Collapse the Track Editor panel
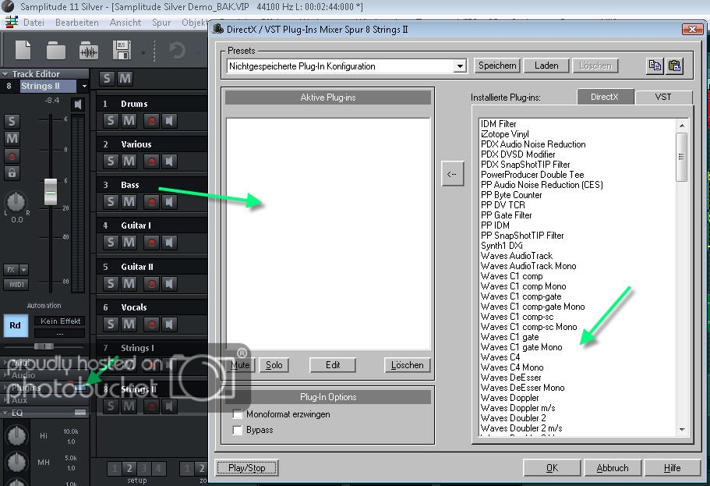 [5, 74]
